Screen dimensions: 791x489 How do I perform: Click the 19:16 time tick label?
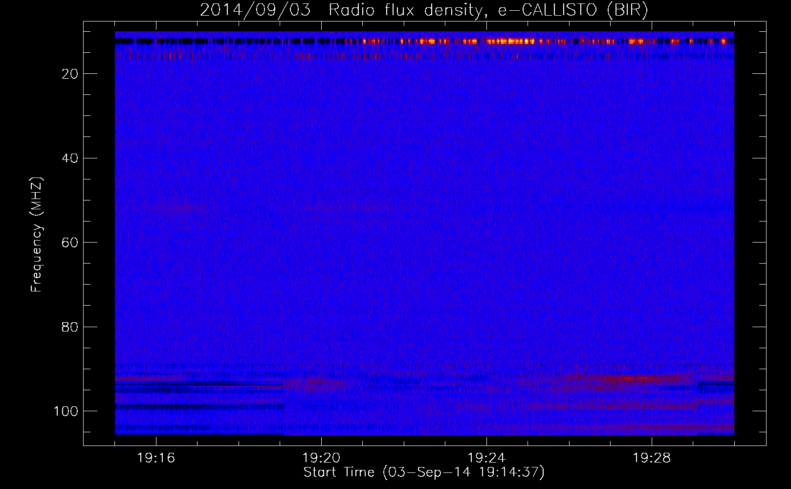[156, 458]
